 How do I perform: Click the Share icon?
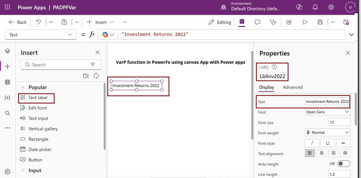click(289, 22)
